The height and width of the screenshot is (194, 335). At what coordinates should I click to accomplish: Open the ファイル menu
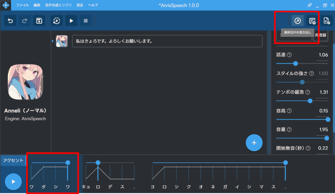pyautogui.click(x=23, y=5)
